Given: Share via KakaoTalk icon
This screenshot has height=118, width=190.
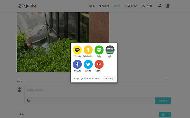Looking at the screenshot, I should pyautogui.click(x=77, y=50).
